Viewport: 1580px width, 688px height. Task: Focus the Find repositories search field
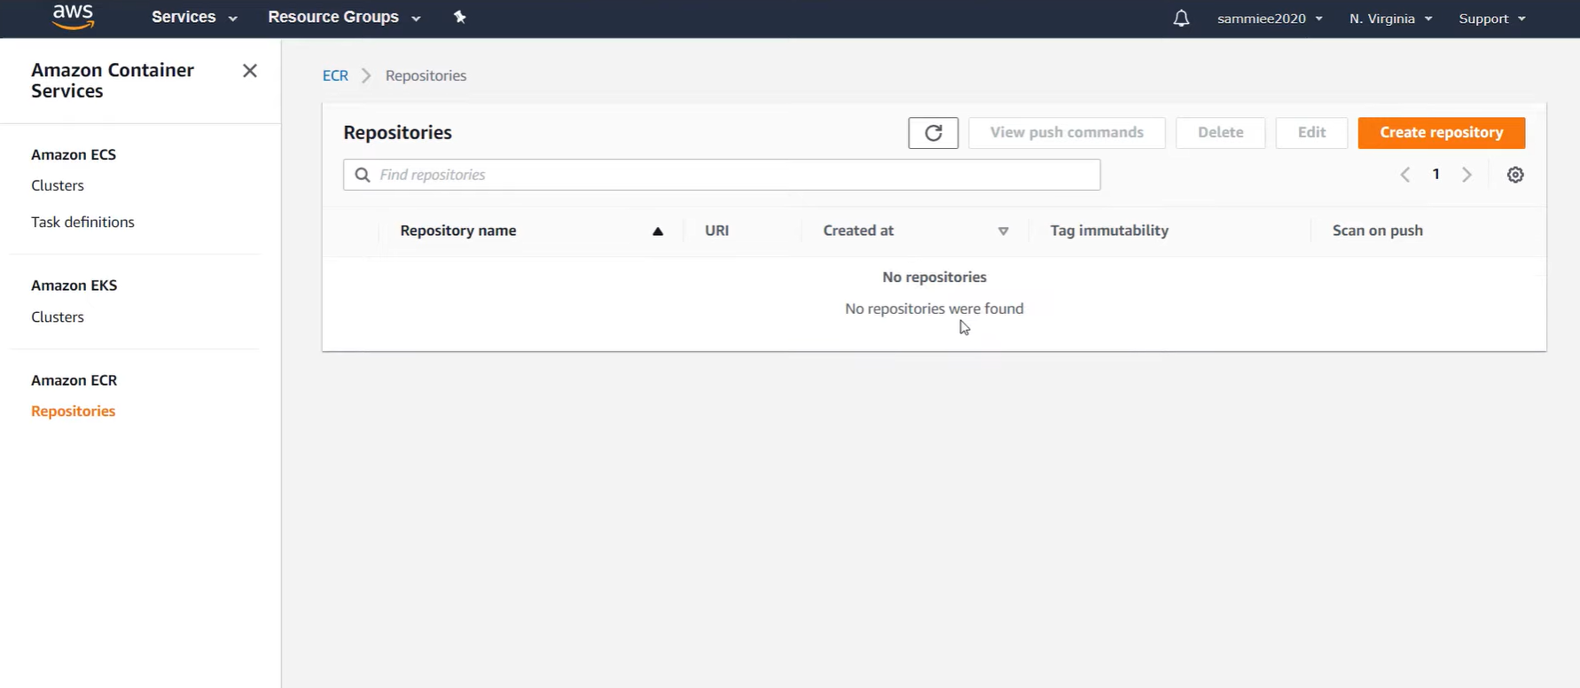pos(722,175)
